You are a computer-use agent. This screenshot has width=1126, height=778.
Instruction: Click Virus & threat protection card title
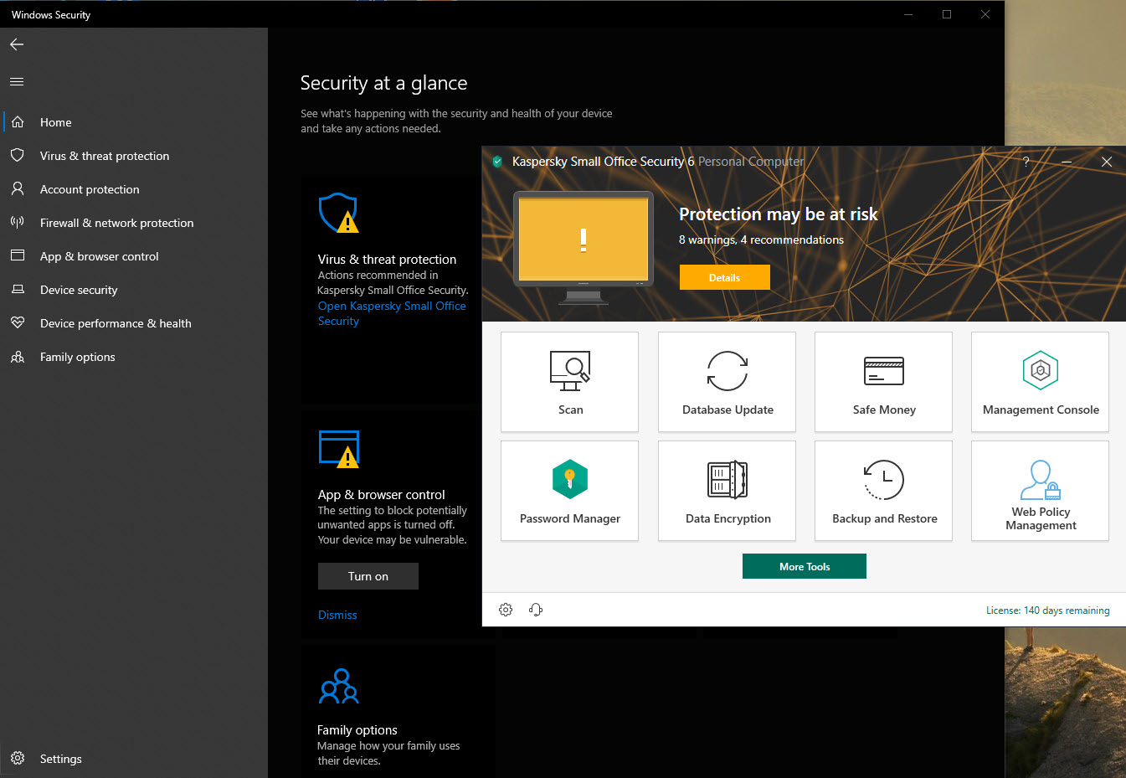(x=387, y=260)
